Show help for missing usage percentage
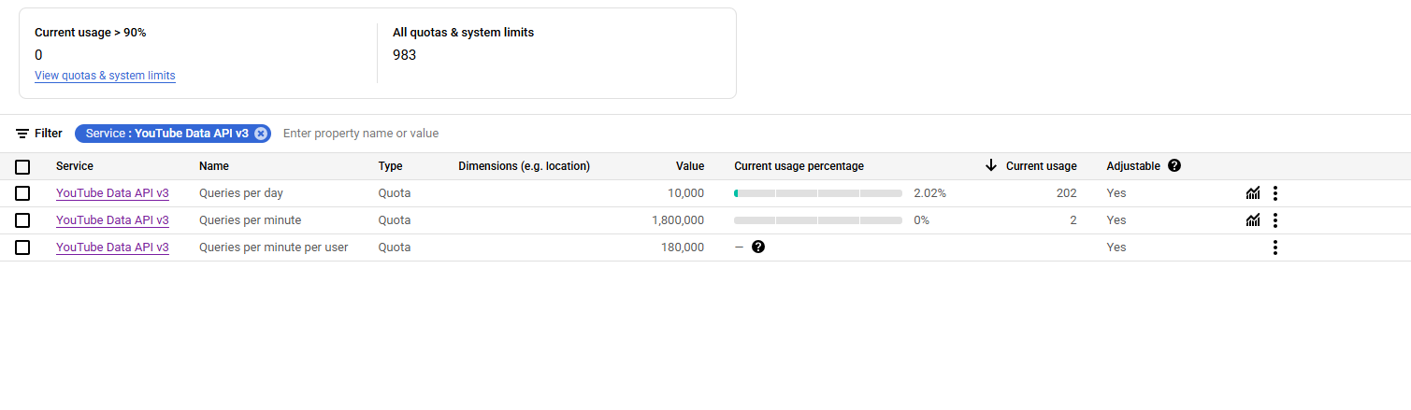Image resolution: width=1411 pixels, height=410 pixels. [758, 247]
